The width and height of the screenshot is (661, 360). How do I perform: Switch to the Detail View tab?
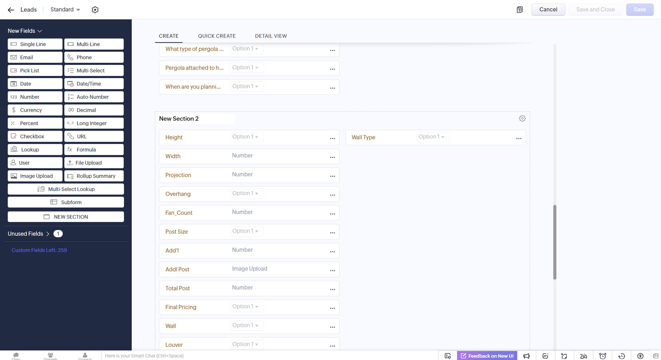[271, 36]
